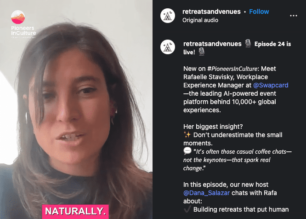Click the NATURALLY. subtitle caption
Image resolution: width=306 pixels, height=219 pixels.
point(75,211)
